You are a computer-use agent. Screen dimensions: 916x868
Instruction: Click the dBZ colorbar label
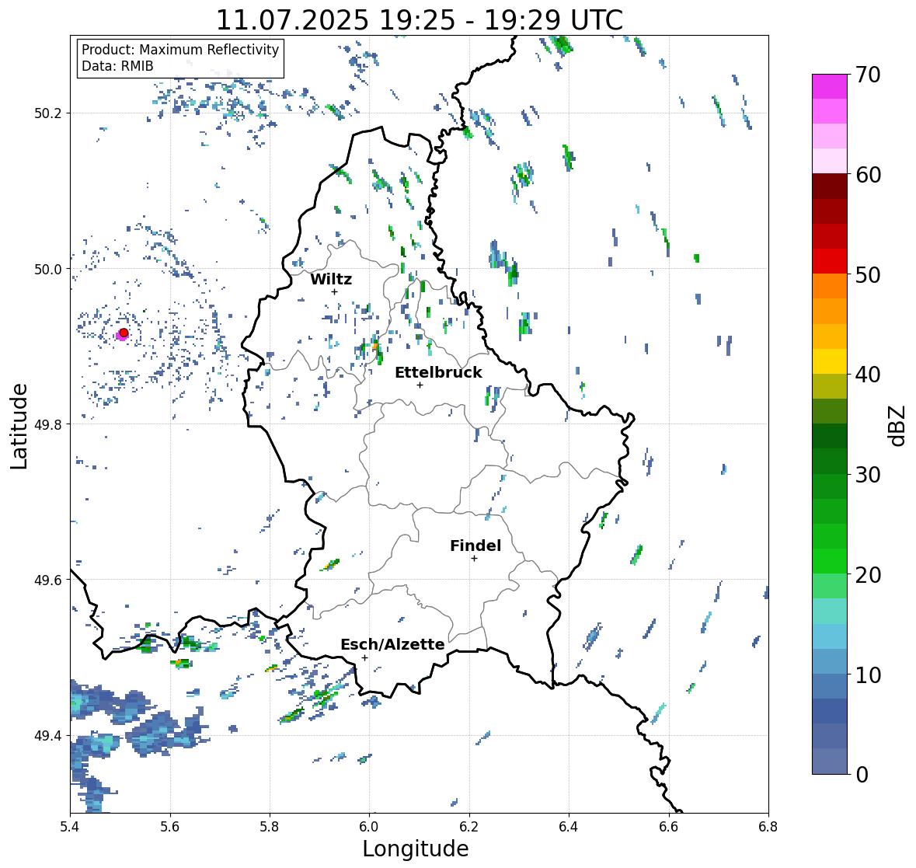898,425
